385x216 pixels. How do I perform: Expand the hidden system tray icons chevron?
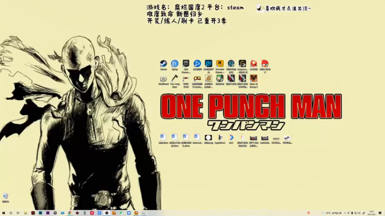(345, 213)
